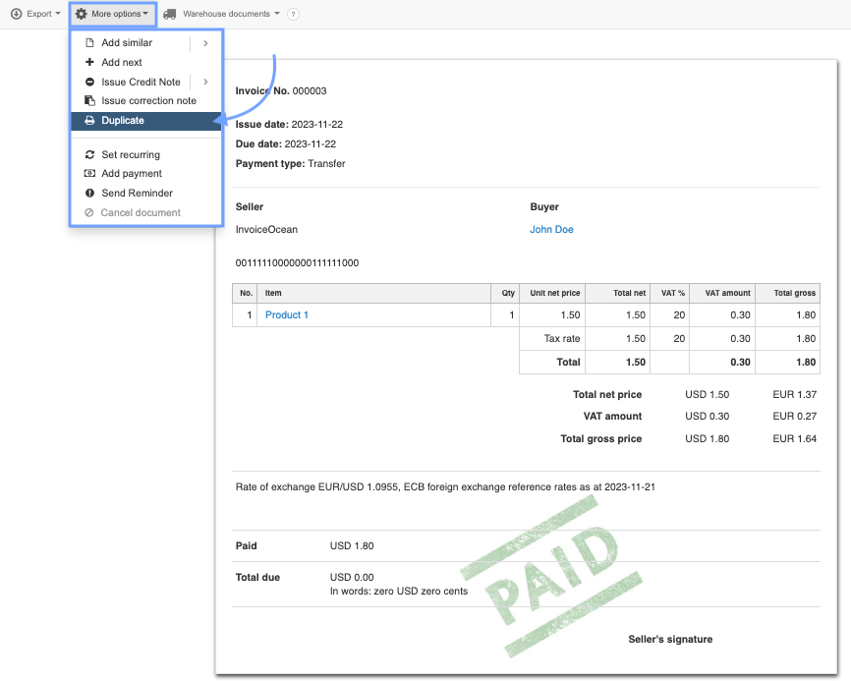Choose Issue correction note menu entry
This screenshot has height=681, width=851.
(x=148, y=101)
